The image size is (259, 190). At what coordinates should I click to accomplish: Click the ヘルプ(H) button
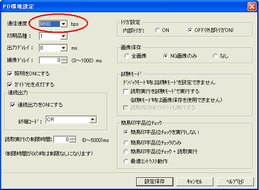click(235, 182)
